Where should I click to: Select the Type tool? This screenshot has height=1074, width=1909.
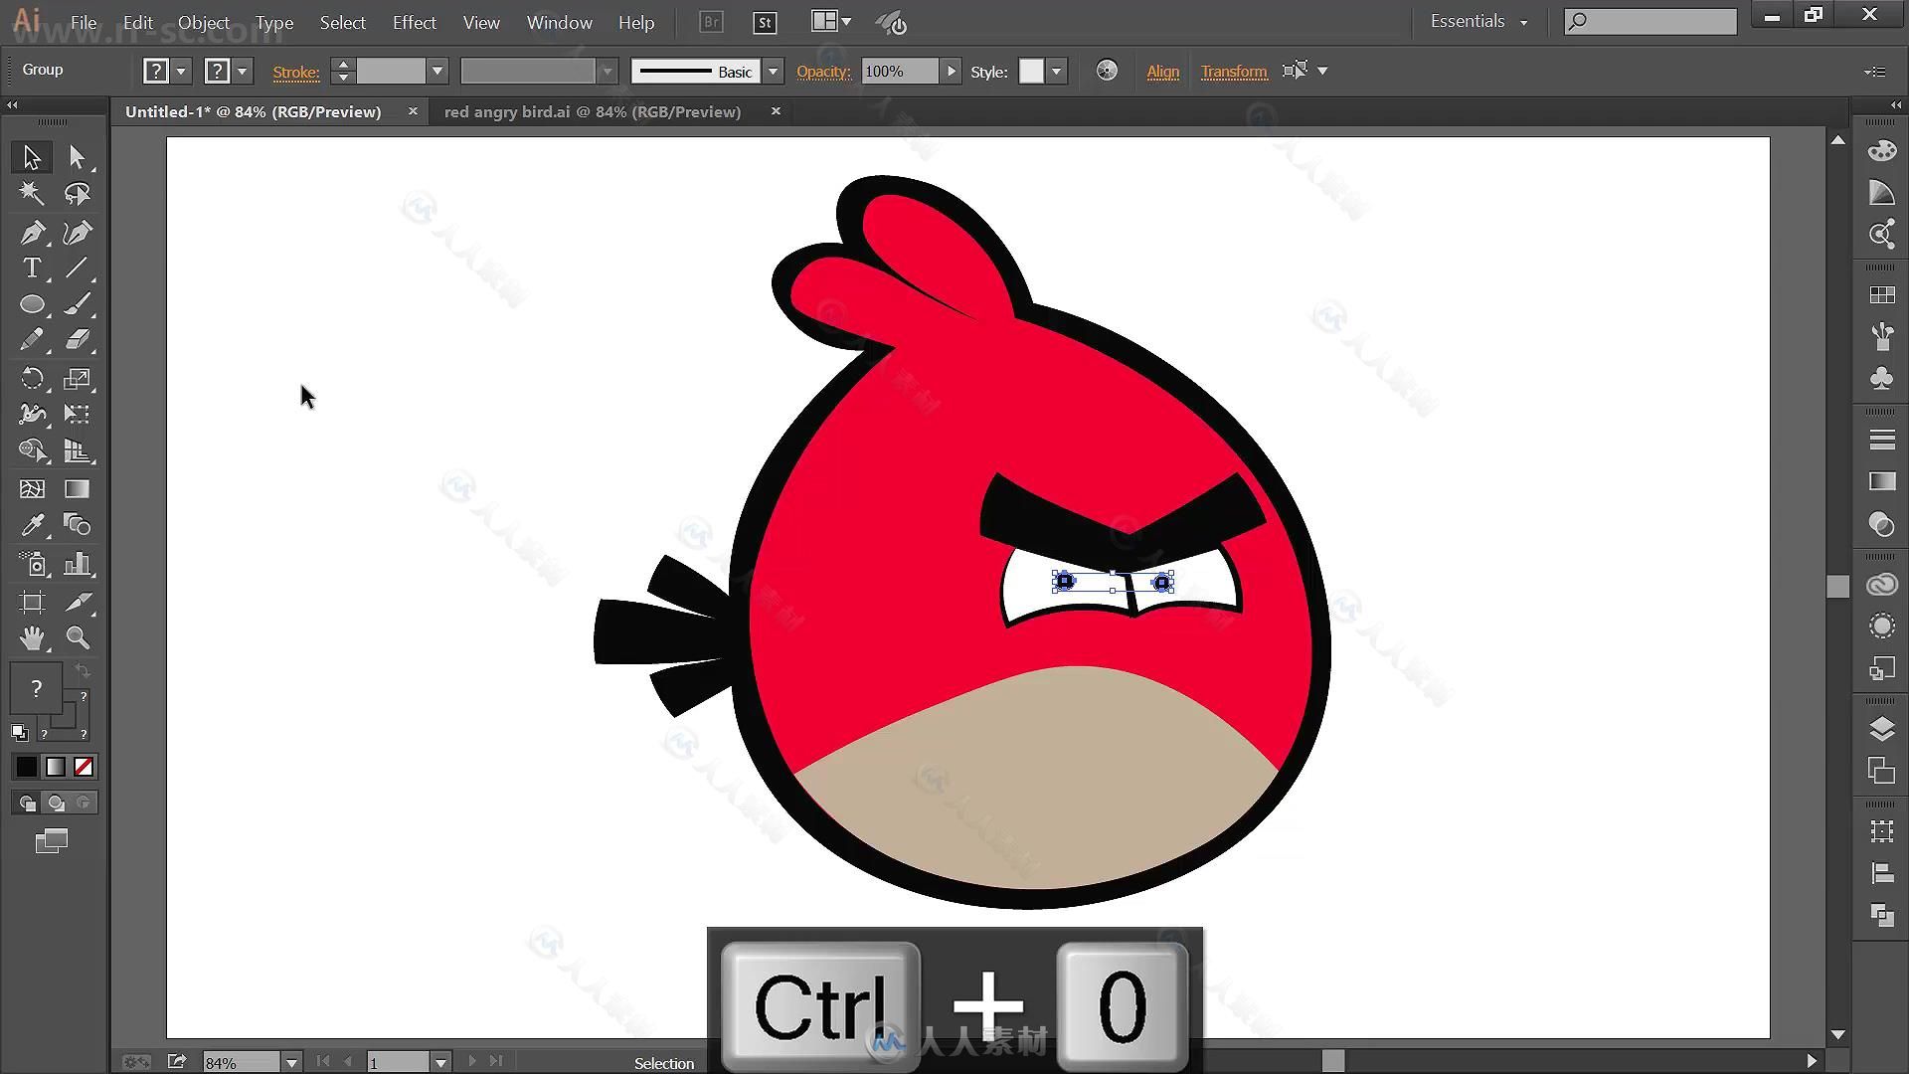point(32,268)
